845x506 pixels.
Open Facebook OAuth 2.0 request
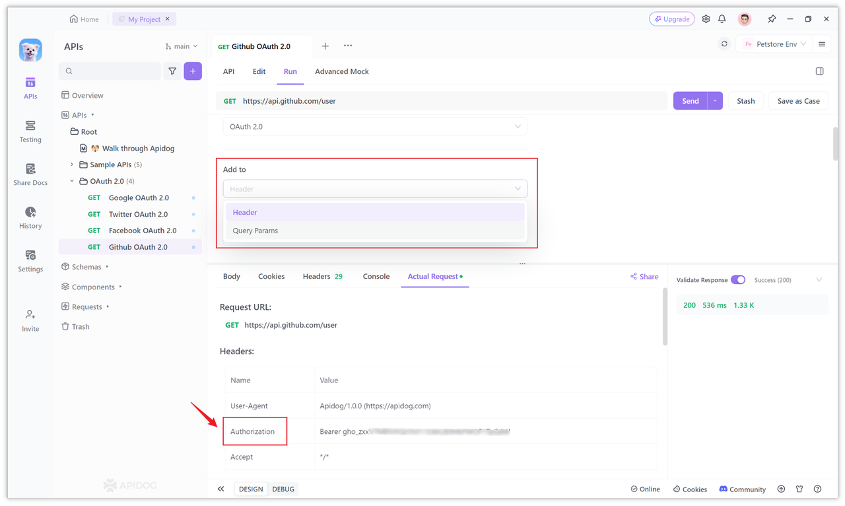click(131, 231)
